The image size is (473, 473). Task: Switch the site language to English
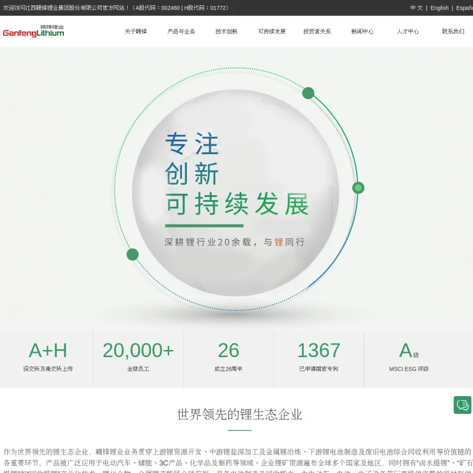[439, 8]
